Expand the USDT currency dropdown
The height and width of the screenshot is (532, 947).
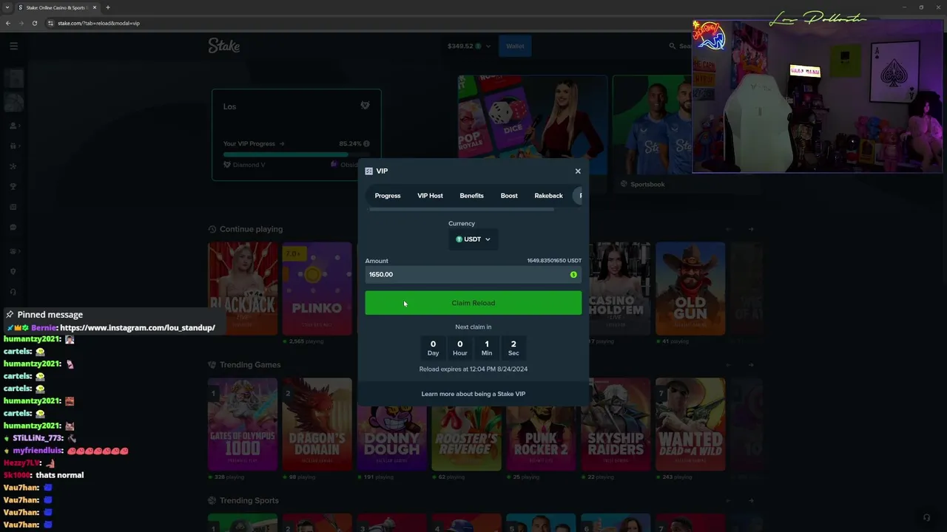(x=473, y=239)
